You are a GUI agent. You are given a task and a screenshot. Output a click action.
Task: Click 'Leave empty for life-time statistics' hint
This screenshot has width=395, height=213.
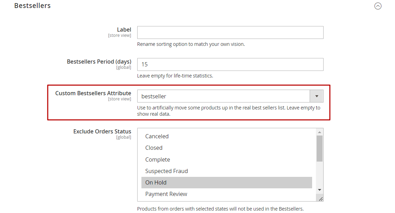coord(175,76)
